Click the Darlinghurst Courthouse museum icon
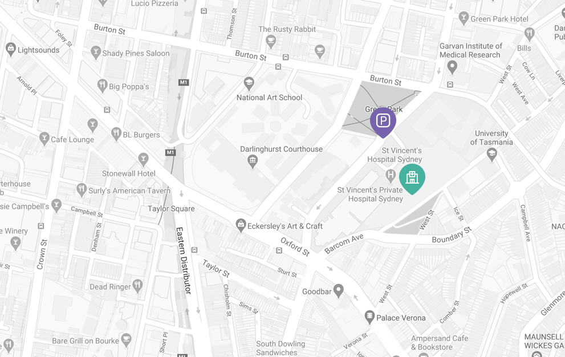 [x=253, y=161]
